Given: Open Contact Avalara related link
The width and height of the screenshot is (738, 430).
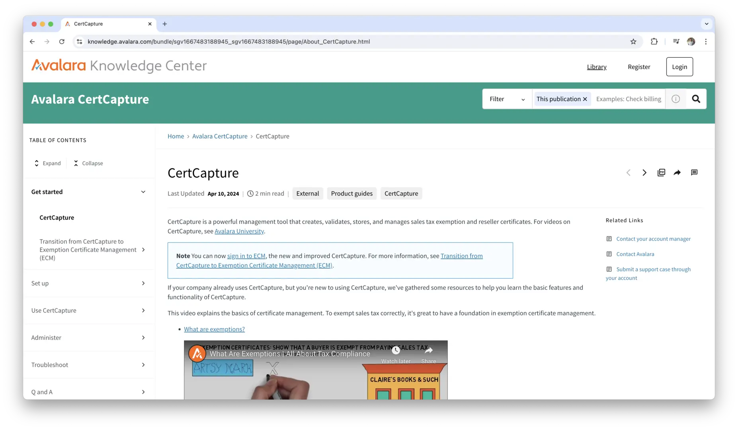Looking at the screenshot, I should pos(635,254).
